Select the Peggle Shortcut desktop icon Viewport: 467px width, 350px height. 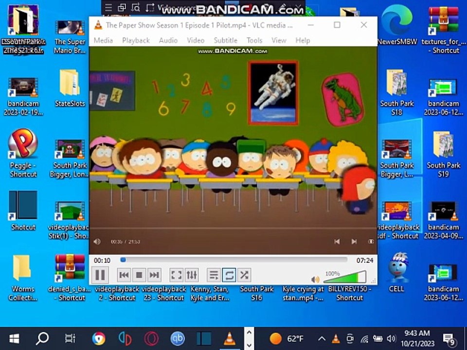tap(23, 153)
